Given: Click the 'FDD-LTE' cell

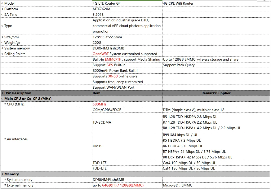Looking at the screenshot, I should click(127, 168).
